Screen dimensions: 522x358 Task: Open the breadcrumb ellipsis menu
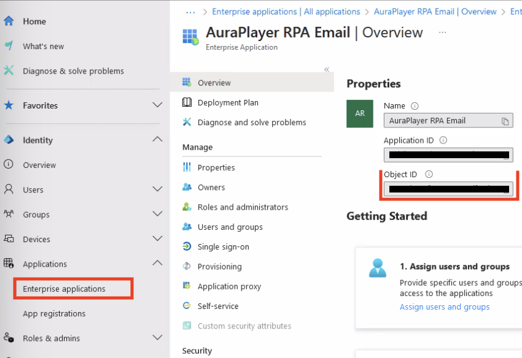pyautogui.click(x=190, y=12)
